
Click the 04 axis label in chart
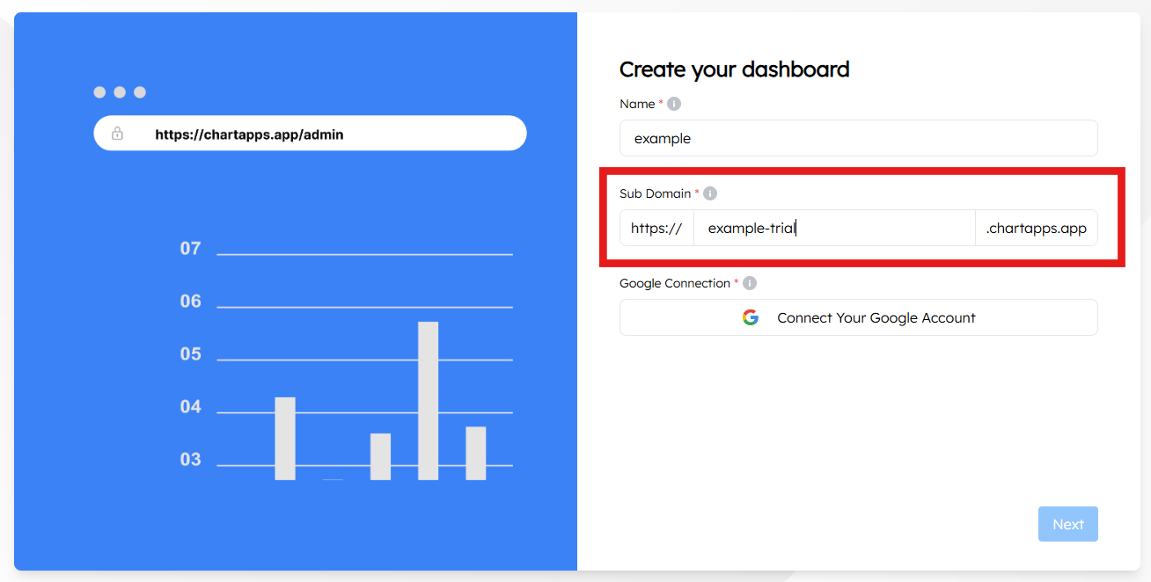pyautogui.click(x=190, y=407)
